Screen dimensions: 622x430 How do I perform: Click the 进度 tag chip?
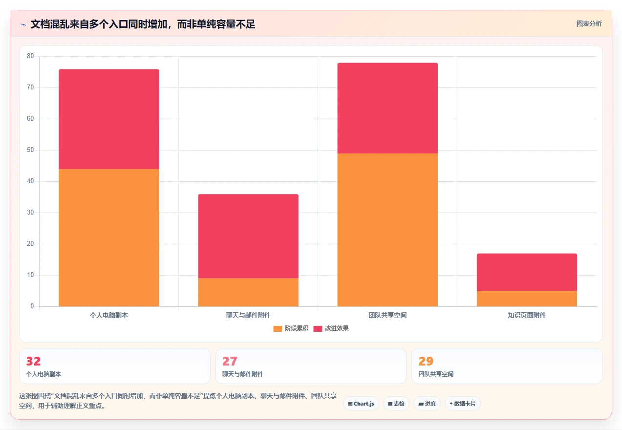coord(427,404)
